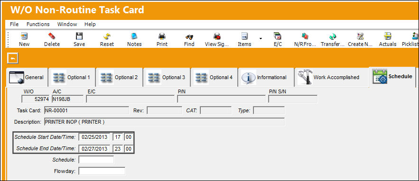Open the Picklist toolbar icon

pos(415,36)
